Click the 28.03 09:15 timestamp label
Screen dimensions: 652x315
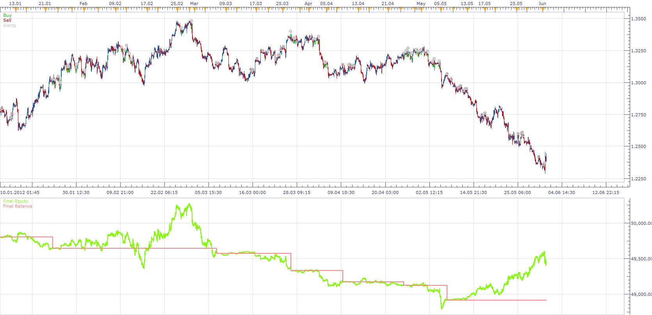click(x=297, y=192)
